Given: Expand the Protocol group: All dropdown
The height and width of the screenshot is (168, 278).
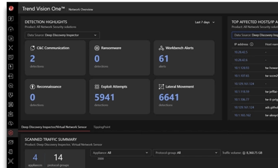Looking at the screenshot, I should pyautogui.click(x=187, y=153).
